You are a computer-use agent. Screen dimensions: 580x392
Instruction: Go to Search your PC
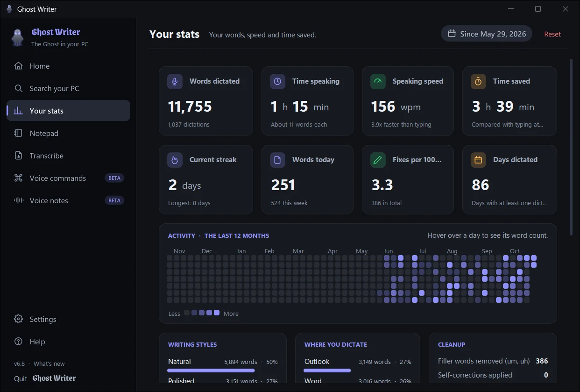[x=68, y=88]
